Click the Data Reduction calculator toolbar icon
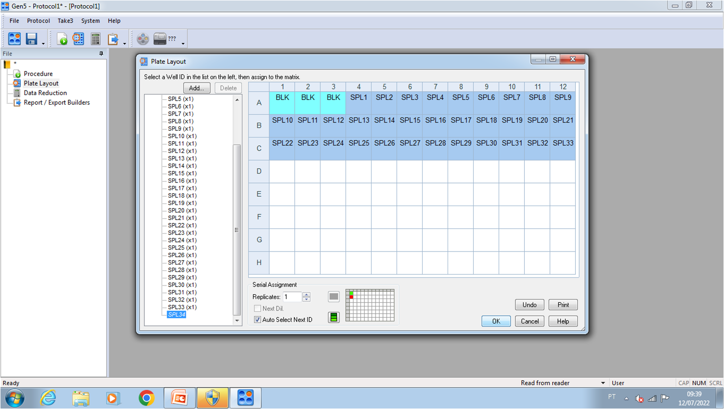 pyautogui.click(x=96, y=38)
